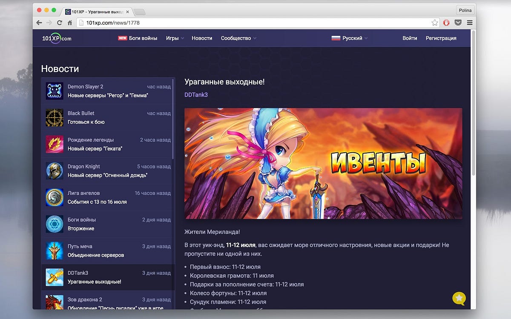The image size is (511, 319).
Task: Open Боги войны in navigation bar
Action: point(143,38)
